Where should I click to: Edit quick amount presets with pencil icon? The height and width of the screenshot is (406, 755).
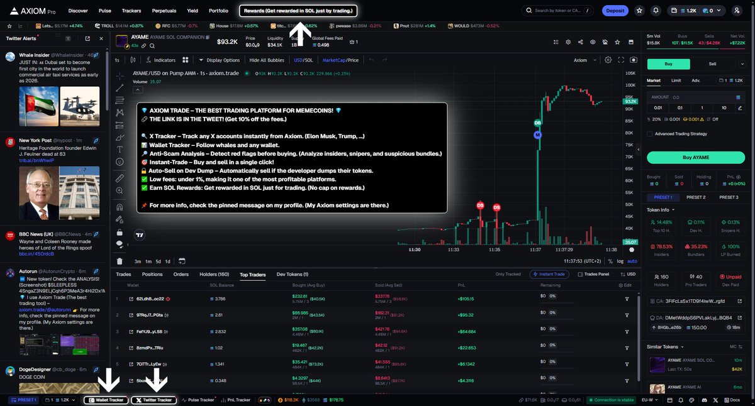pos(739,107)
